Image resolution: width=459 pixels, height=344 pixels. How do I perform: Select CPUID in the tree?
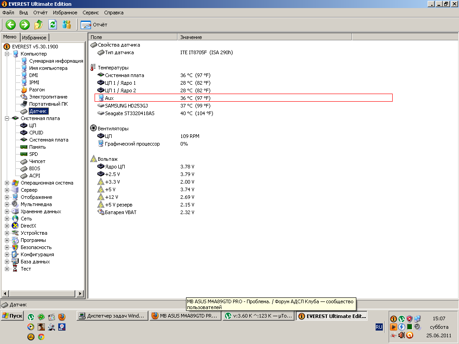coord(36,133)
